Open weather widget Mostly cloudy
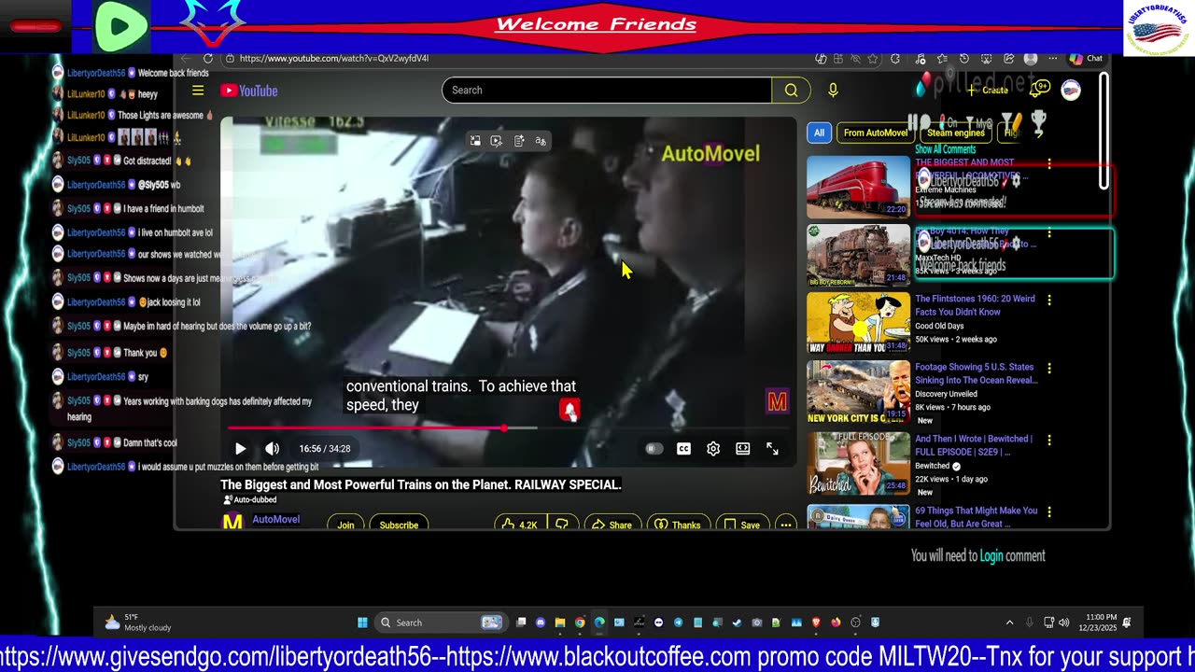The image size is (1195, 672). pos(138,623)
